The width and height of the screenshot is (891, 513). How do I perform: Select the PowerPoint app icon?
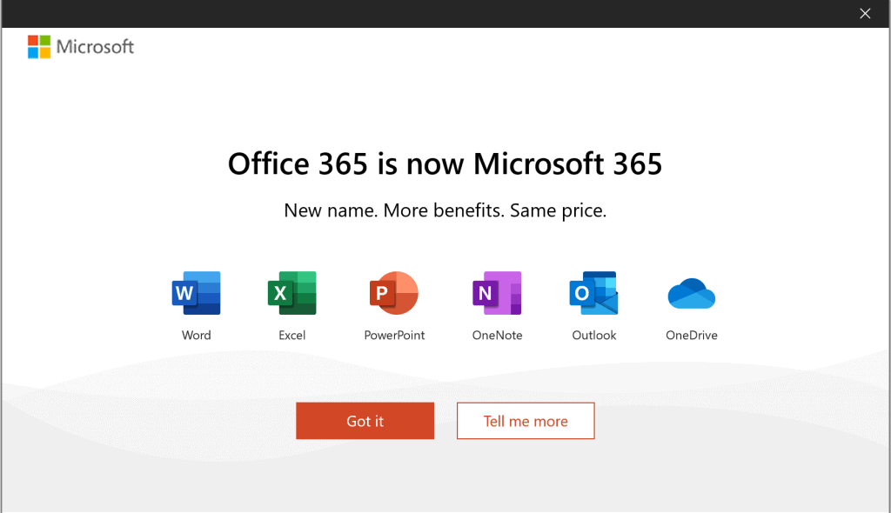pos(394,293)
